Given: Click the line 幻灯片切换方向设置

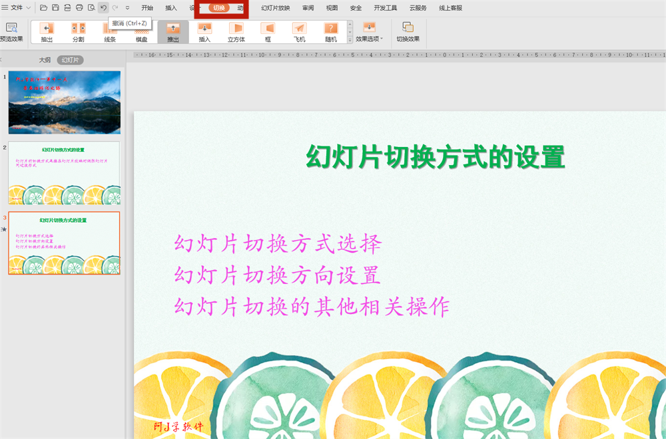Looking at the screenshot, I should (277, 275).
